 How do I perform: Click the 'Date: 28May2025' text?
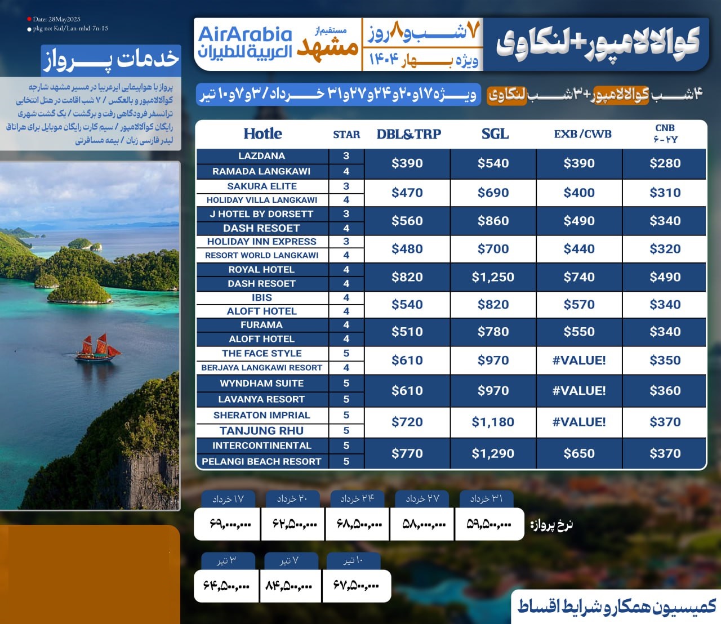tap(56, 19)
